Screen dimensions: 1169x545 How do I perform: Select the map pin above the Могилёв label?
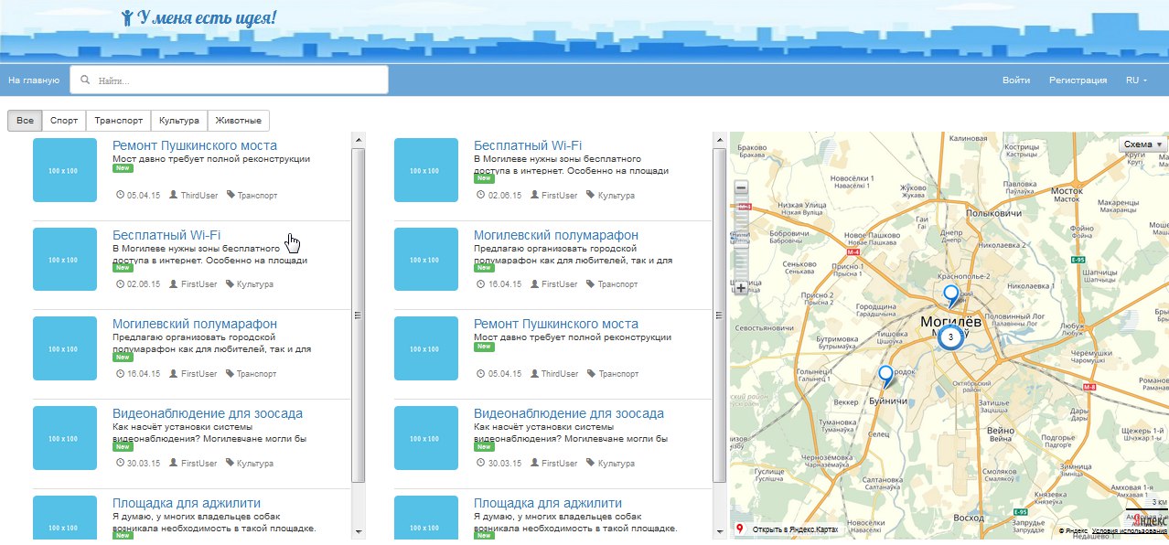(x=951, y=295)
